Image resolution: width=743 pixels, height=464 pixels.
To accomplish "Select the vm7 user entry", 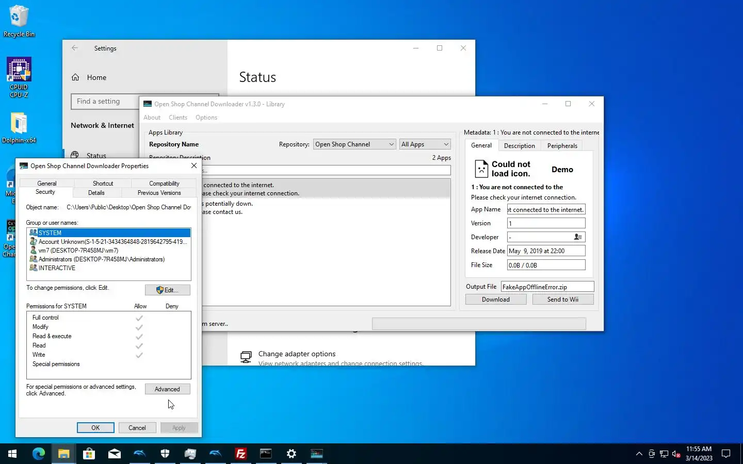I will coord(109,251).
